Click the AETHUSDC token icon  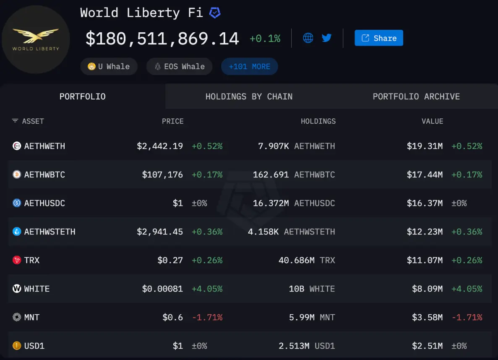click(17, 203)
